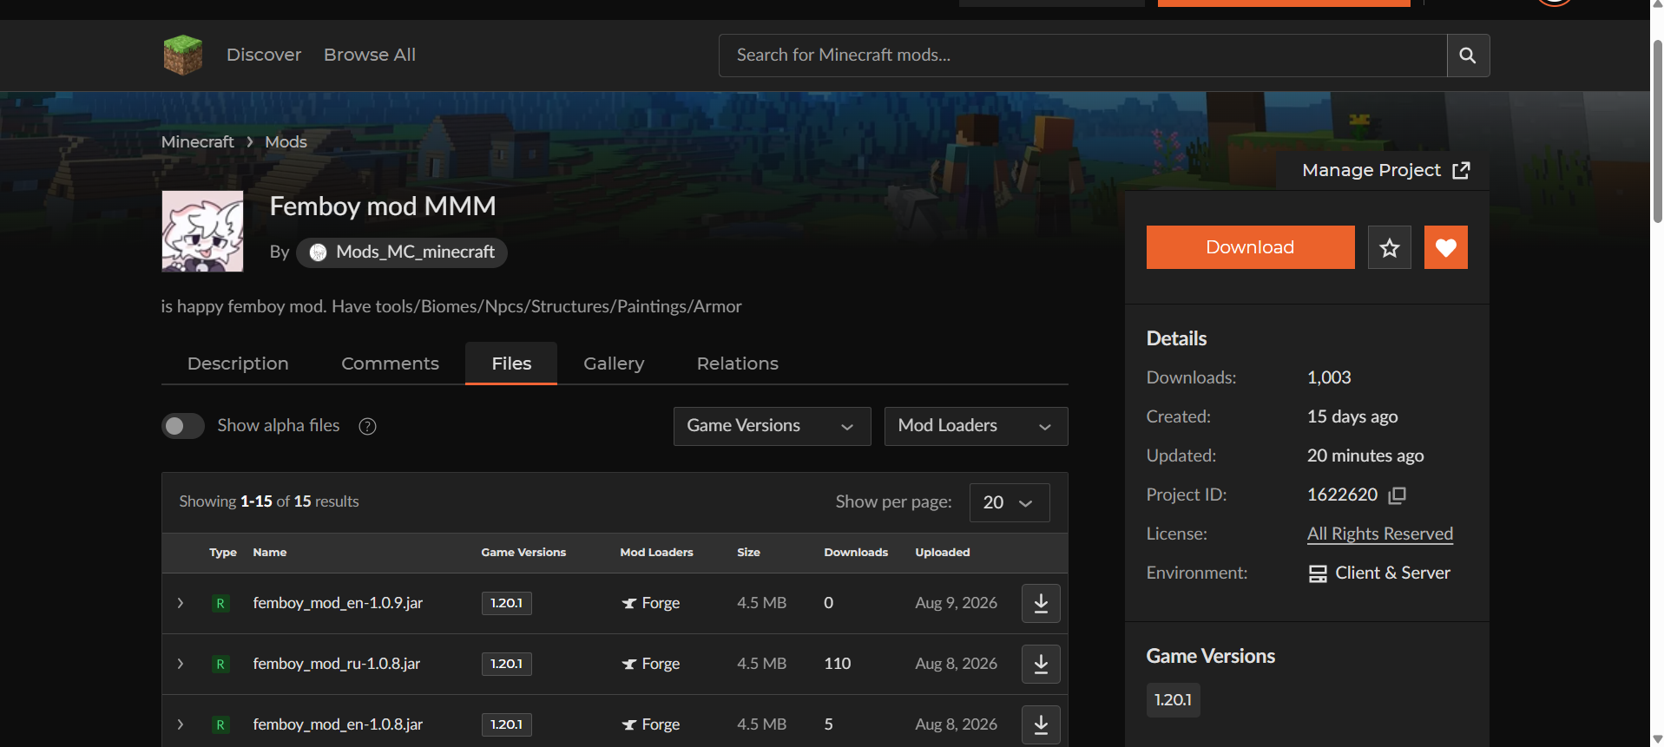Open the Discover menu item
Screen dimensions: 1664x747
tap(264, 55)
